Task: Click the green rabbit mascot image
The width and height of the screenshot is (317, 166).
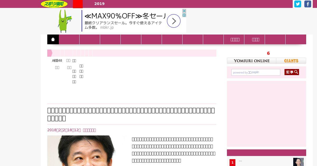Action: click(64, 21)
